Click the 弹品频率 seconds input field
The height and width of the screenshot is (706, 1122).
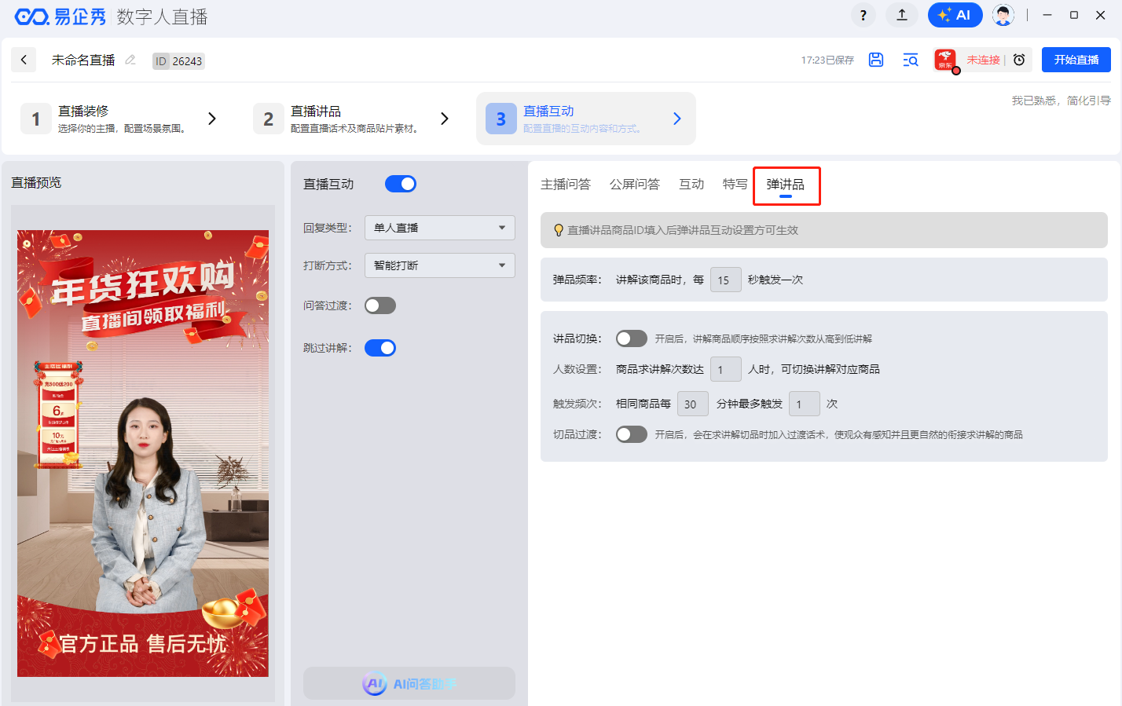coord(725,280)
